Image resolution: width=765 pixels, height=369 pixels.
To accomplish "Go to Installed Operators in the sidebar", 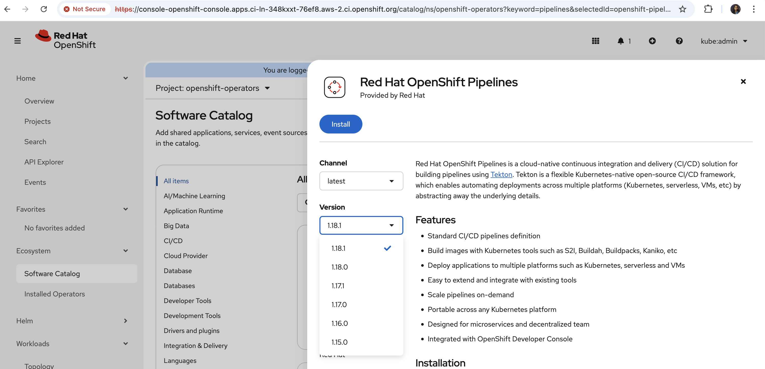I will (55, 294).
